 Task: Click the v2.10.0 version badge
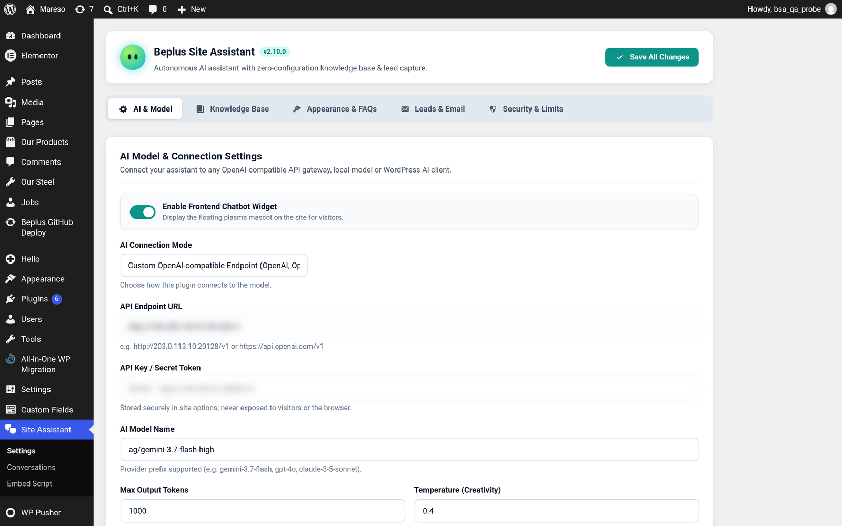[x=275, y=52]
